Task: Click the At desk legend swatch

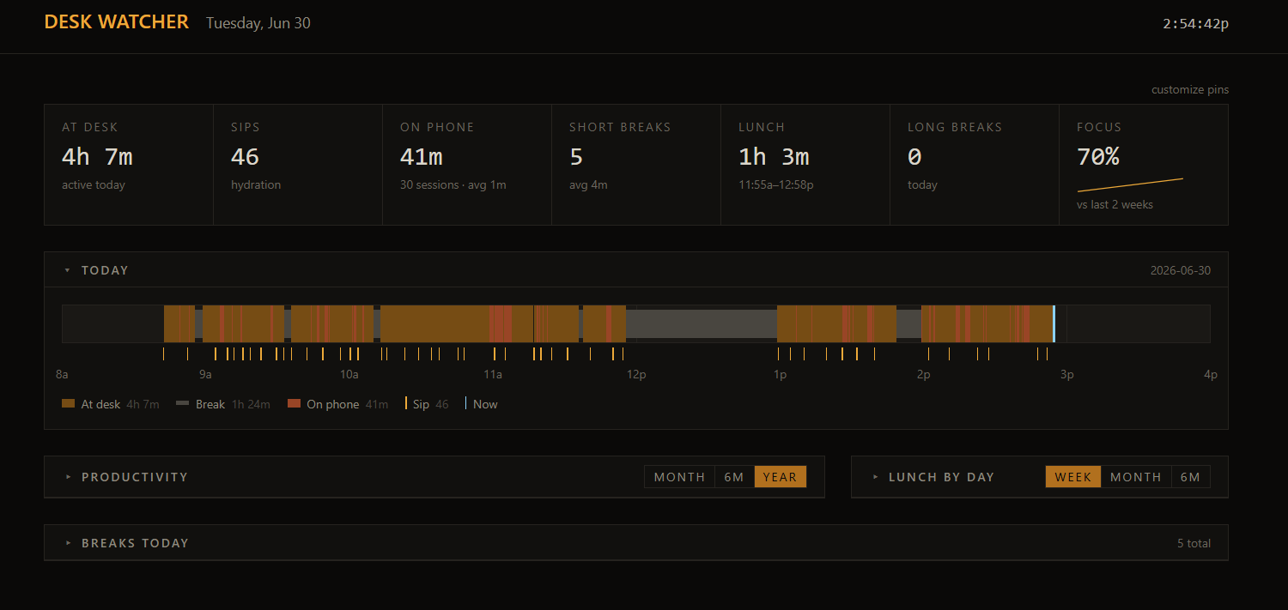Action: (x=69, y=404)
